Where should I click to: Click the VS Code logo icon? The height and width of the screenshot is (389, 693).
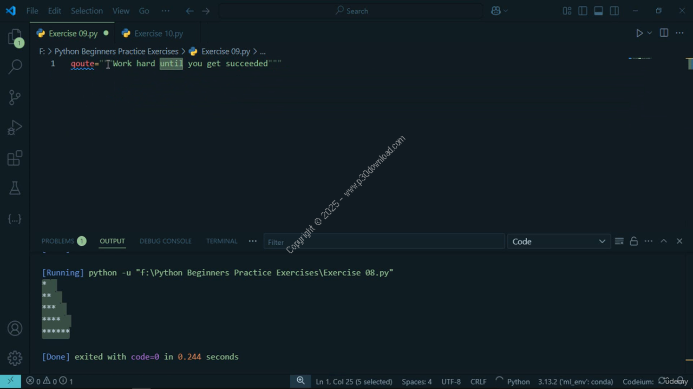pos(11,11)
